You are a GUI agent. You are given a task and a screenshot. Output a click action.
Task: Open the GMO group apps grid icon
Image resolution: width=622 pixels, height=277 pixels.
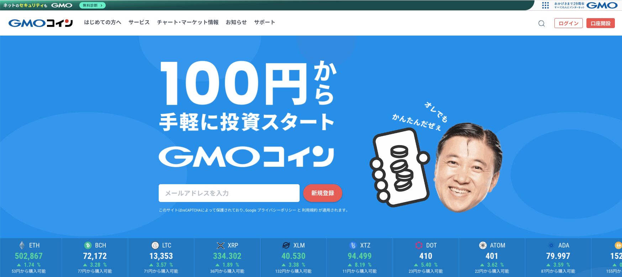(x=545, y=5)
